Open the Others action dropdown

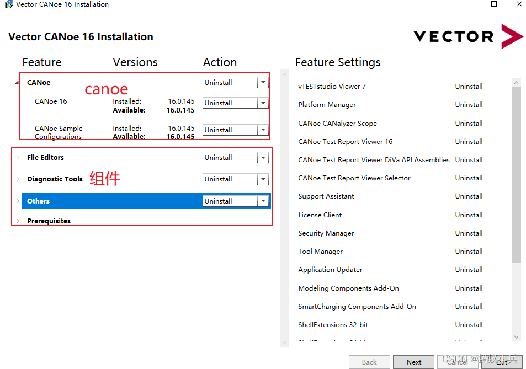(x=264, y=201)
